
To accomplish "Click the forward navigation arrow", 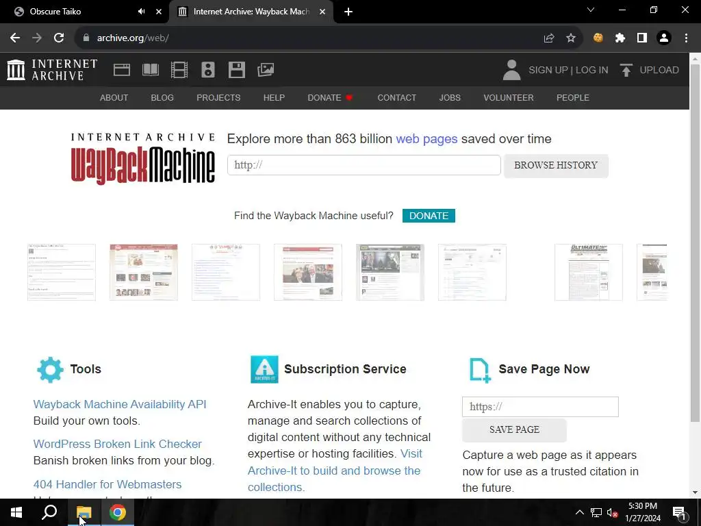I will (x=37, y=38).
